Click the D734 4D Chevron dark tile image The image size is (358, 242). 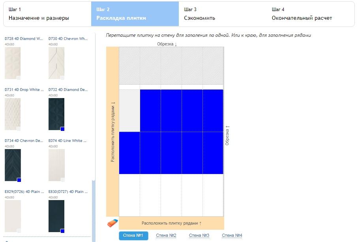coord(12,165)
